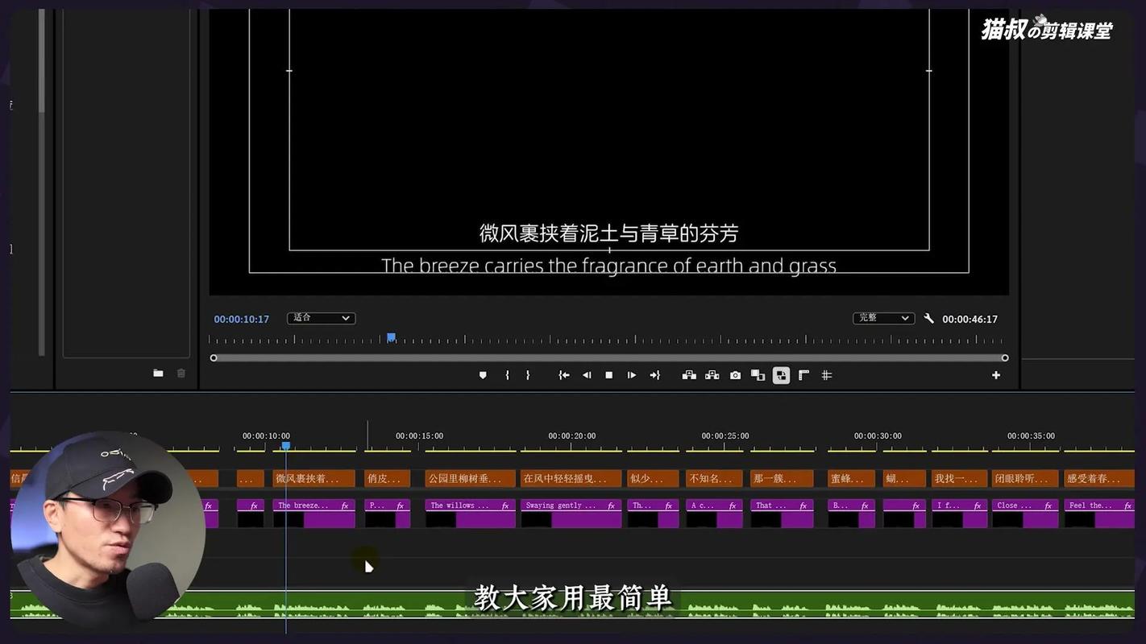Select the Mark Out icon
1146x644 pixels.
point(529,374)
